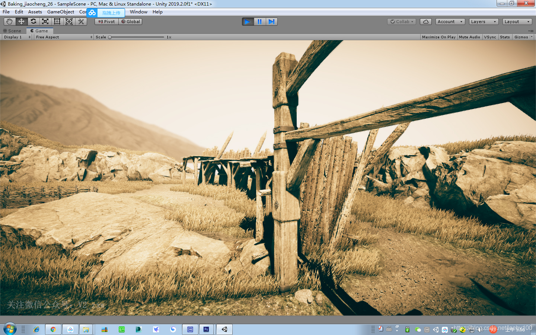Open the Layers dropdown
The height and width of the screenshot is (335, 536).
click(x=484, y=22)
